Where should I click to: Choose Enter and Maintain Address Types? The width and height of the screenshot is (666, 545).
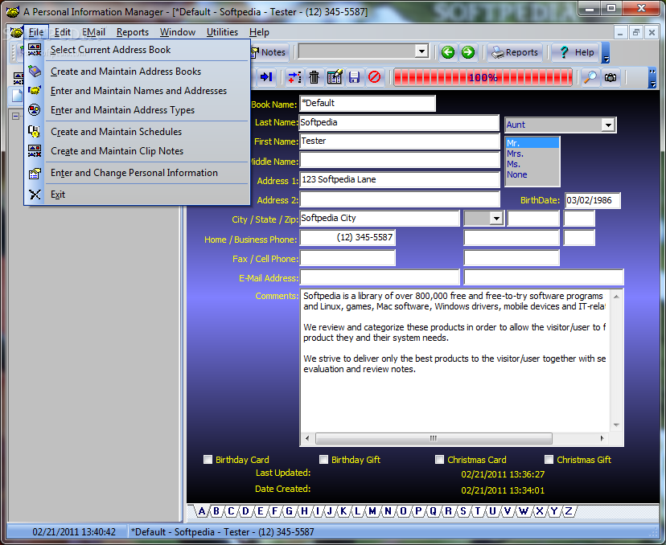click(x=137, y=110)
